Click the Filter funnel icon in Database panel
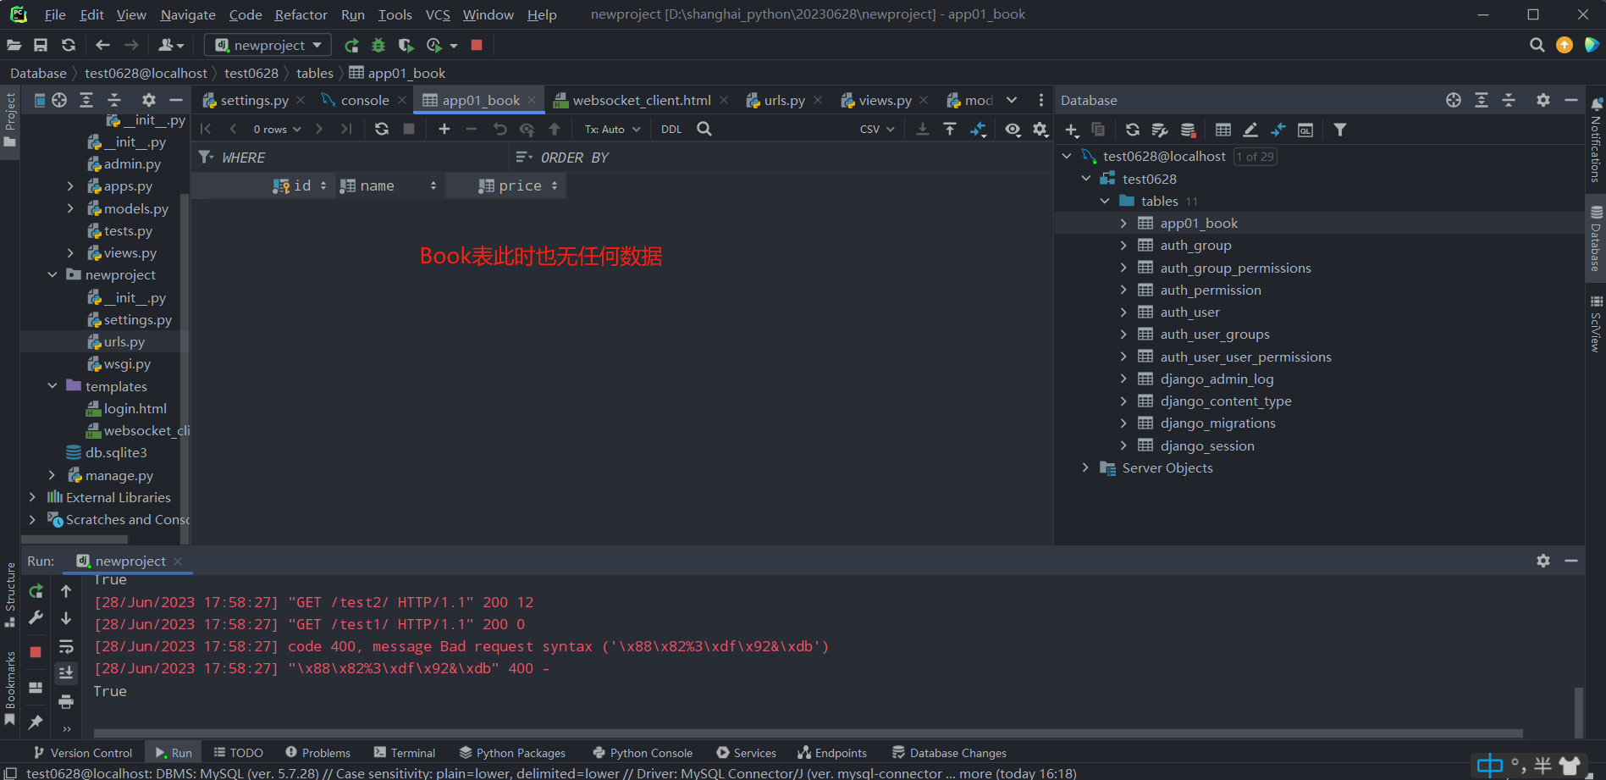 coord(1340,130)
